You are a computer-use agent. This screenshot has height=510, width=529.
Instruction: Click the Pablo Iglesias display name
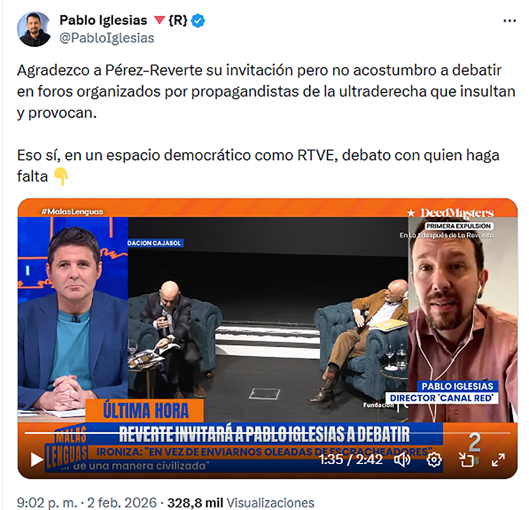coord(103,20)
